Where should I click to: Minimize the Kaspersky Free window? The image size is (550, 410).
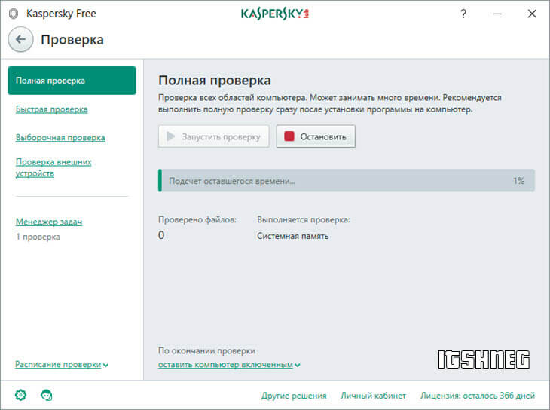498,14
